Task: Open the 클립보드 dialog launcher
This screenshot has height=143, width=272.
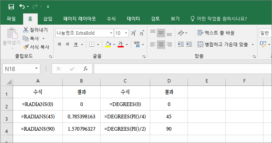Action: 50,56
